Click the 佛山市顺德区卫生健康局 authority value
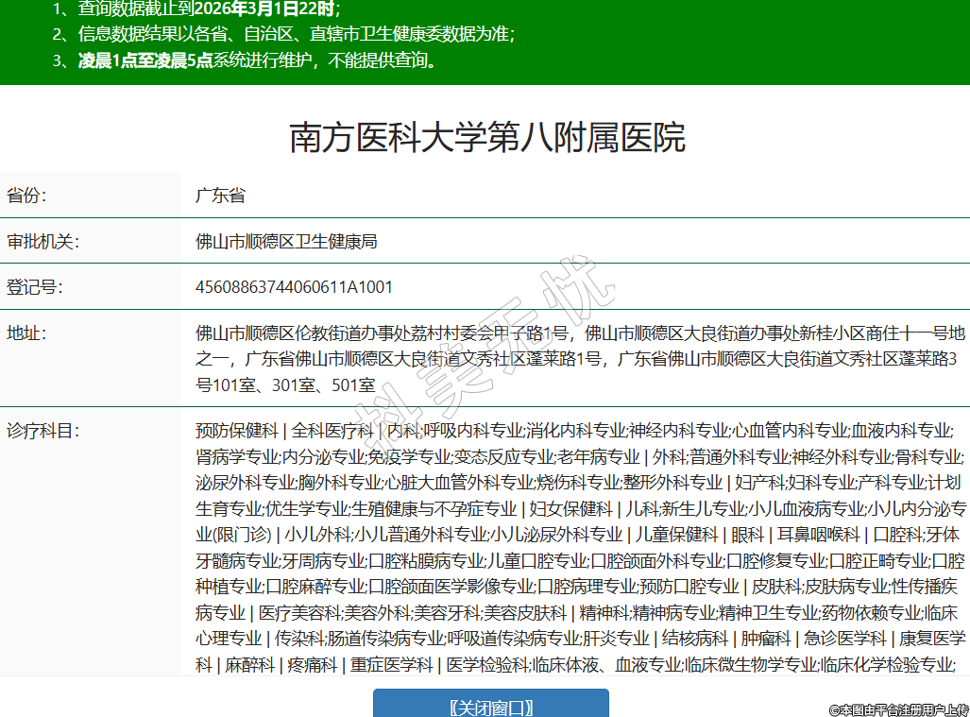 coord(286,241)
